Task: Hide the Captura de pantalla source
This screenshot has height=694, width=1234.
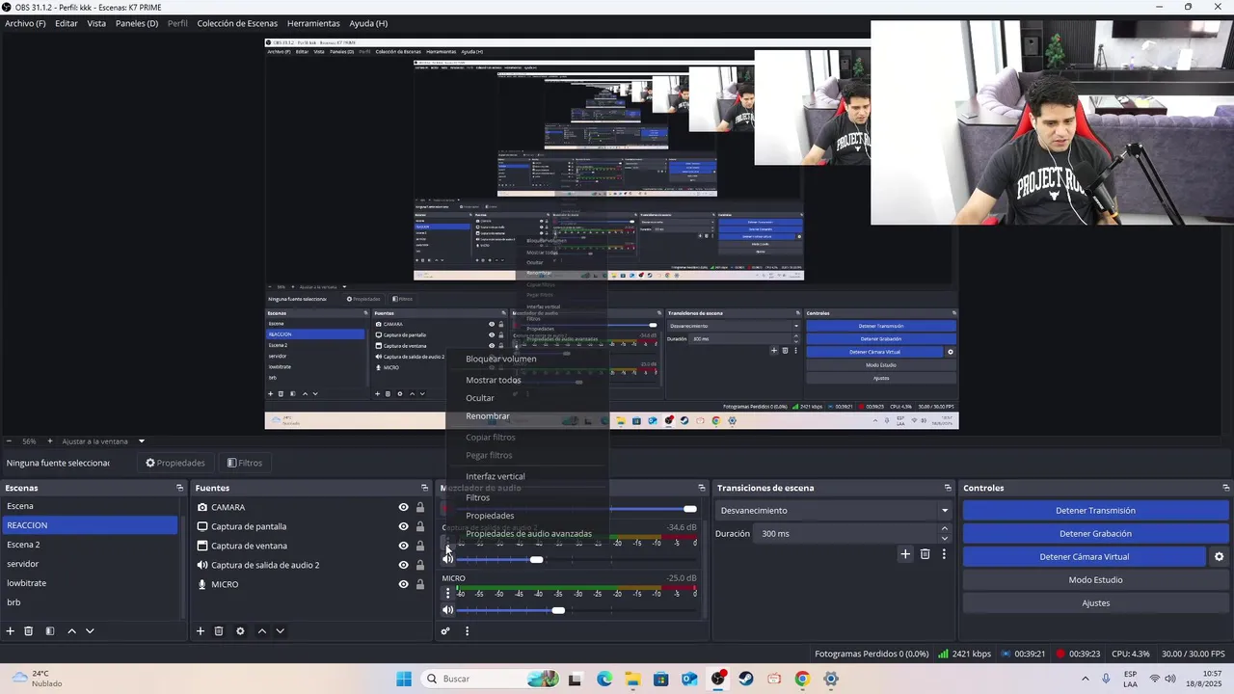Action: [x=404, y=526]
